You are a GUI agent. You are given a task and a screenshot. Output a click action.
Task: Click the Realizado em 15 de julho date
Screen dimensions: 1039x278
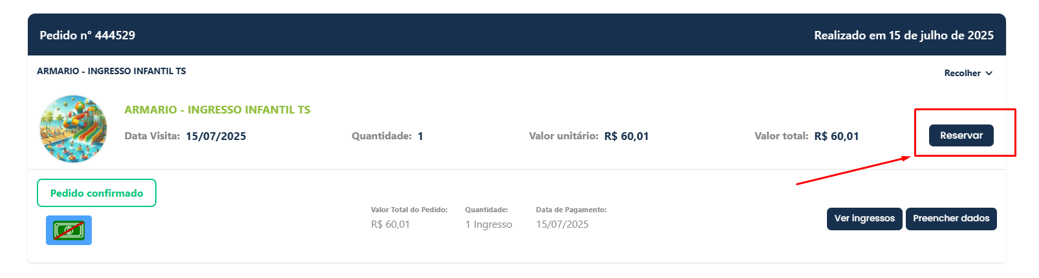coord(903,35)
